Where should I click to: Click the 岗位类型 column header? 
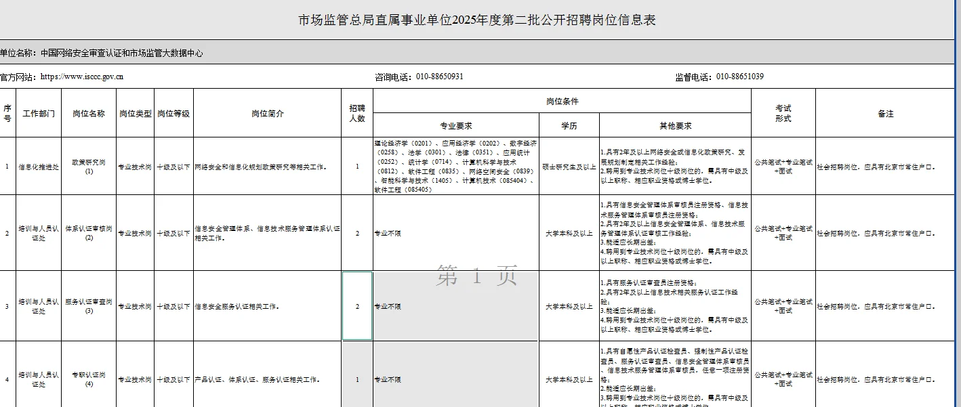pyautogui.click(x=135, y=113)
